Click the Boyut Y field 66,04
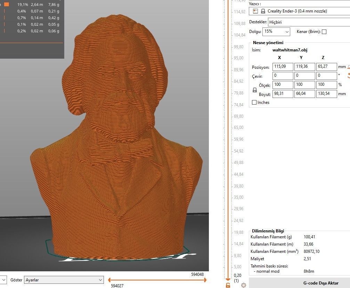This screenshot has width=350, height=288. [304, 94]
